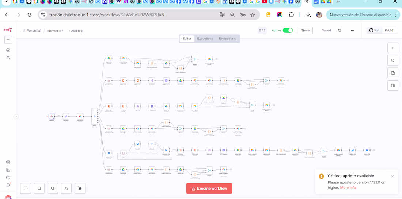Open workflow history clock icon
Image resolution: width=402 pixels, height=199 pixels.
[340, 31]
